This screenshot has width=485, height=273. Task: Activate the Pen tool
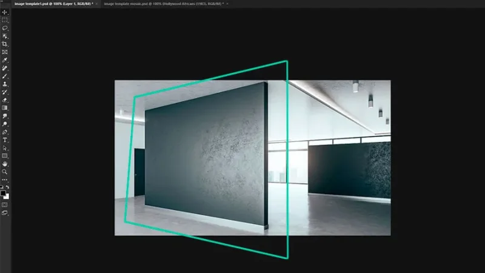point(5,132)
